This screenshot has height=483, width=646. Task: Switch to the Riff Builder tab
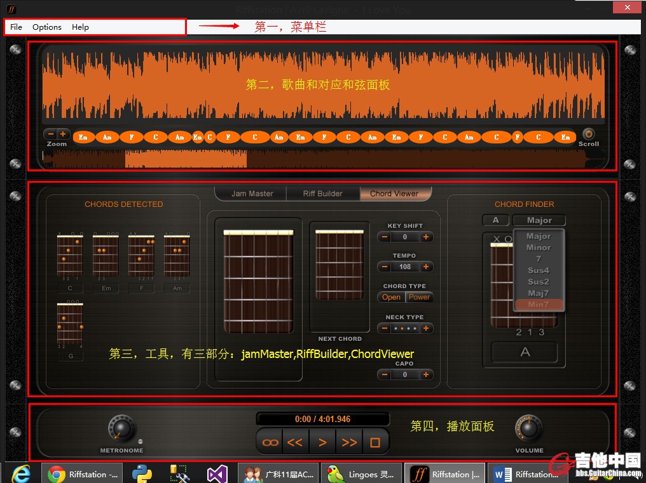pyautogui.click(x=322, y=194)
